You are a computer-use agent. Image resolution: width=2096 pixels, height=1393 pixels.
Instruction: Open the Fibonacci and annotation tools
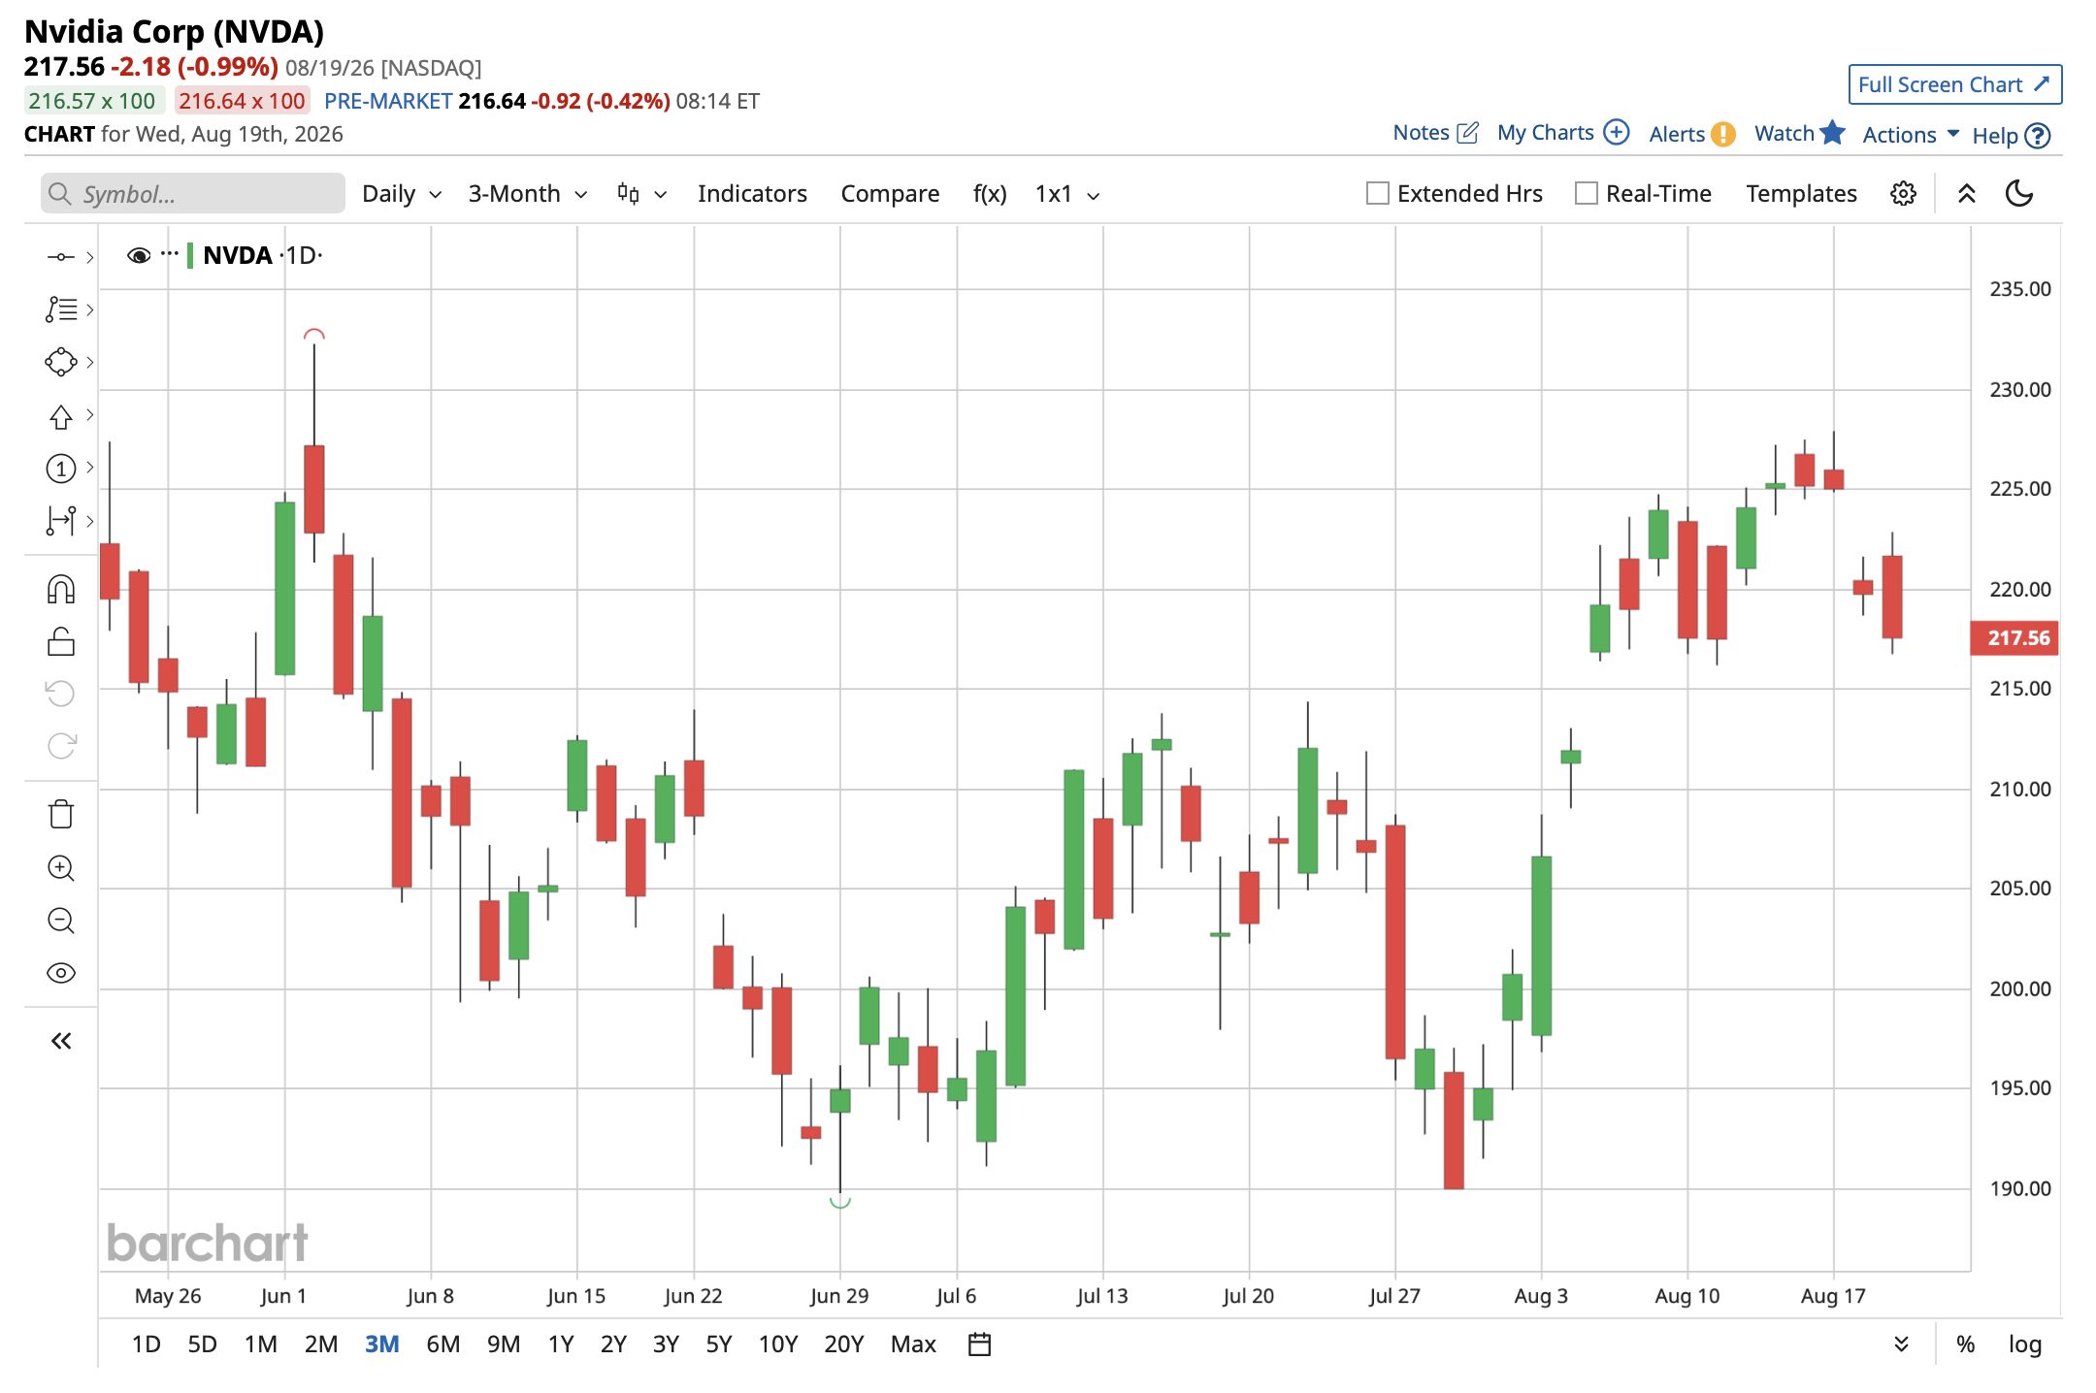[x=60, y=309]
